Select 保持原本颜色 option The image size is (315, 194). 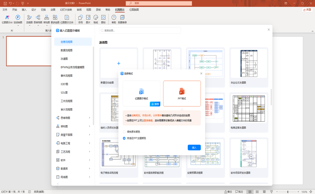click(x=124, y=132)
